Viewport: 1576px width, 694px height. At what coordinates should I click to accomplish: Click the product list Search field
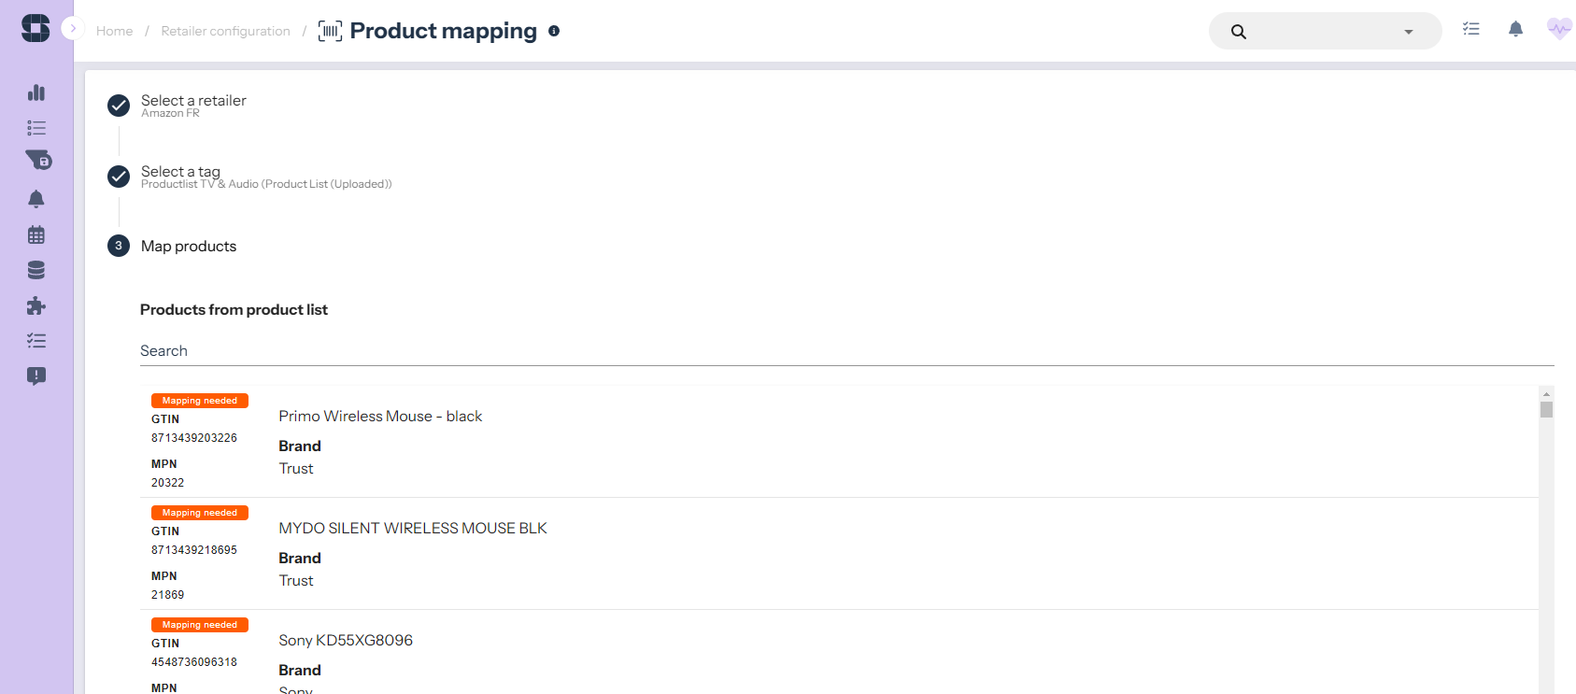pos(841,351)
